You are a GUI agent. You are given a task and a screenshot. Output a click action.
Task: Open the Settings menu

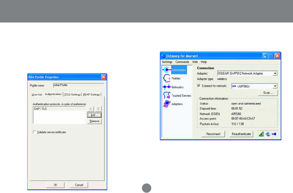coord(167,62)
